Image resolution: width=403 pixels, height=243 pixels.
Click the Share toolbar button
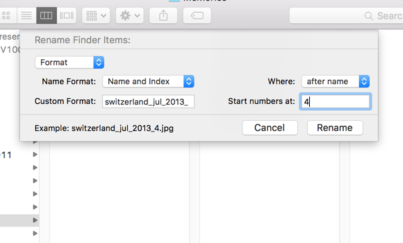click(163, 16)
